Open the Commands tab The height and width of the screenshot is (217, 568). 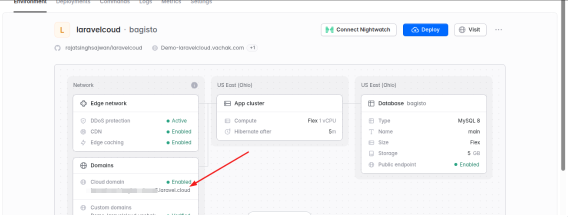coord(115,2)
